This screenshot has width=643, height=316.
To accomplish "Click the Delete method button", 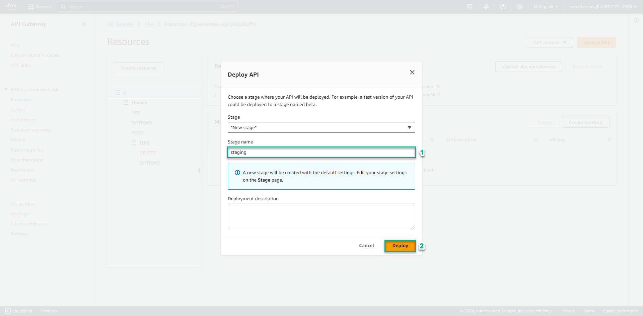I will (x=545, y=122).
